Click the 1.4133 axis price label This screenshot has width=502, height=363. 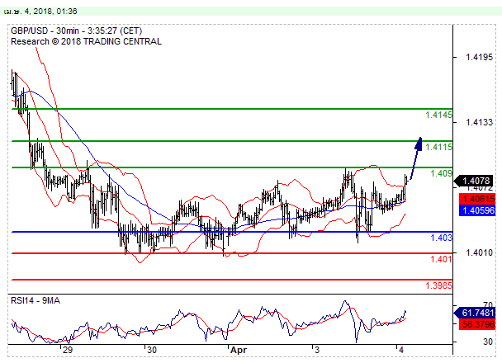point(479,122)
